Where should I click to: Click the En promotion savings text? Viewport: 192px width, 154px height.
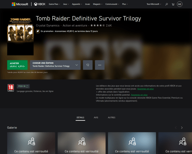coord(69,31)
